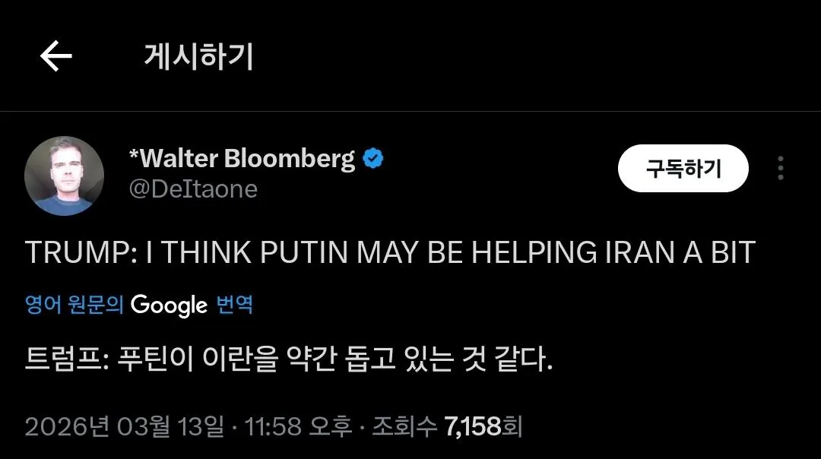Viewport: 821px width, 459px height.
Task: Click 조회수 next to the view count
Action: pyautogui.click(x=403, y=426)
